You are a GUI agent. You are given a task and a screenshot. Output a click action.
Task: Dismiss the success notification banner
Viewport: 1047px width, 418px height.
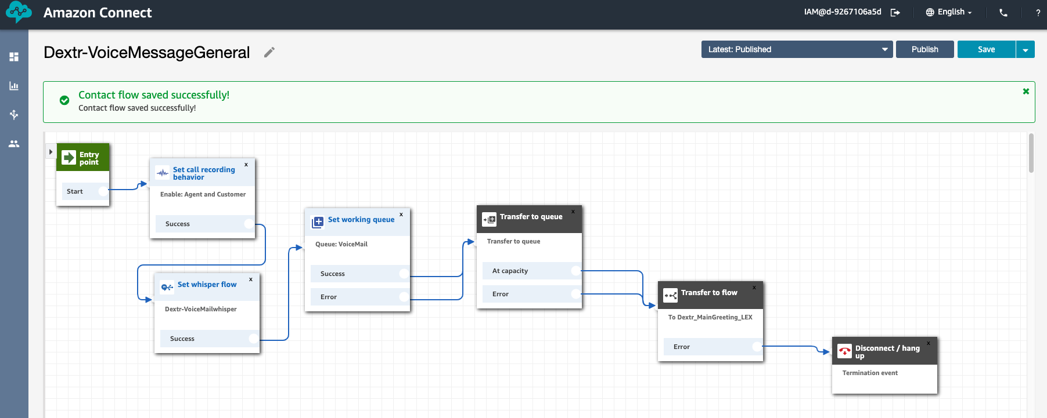1026,91
